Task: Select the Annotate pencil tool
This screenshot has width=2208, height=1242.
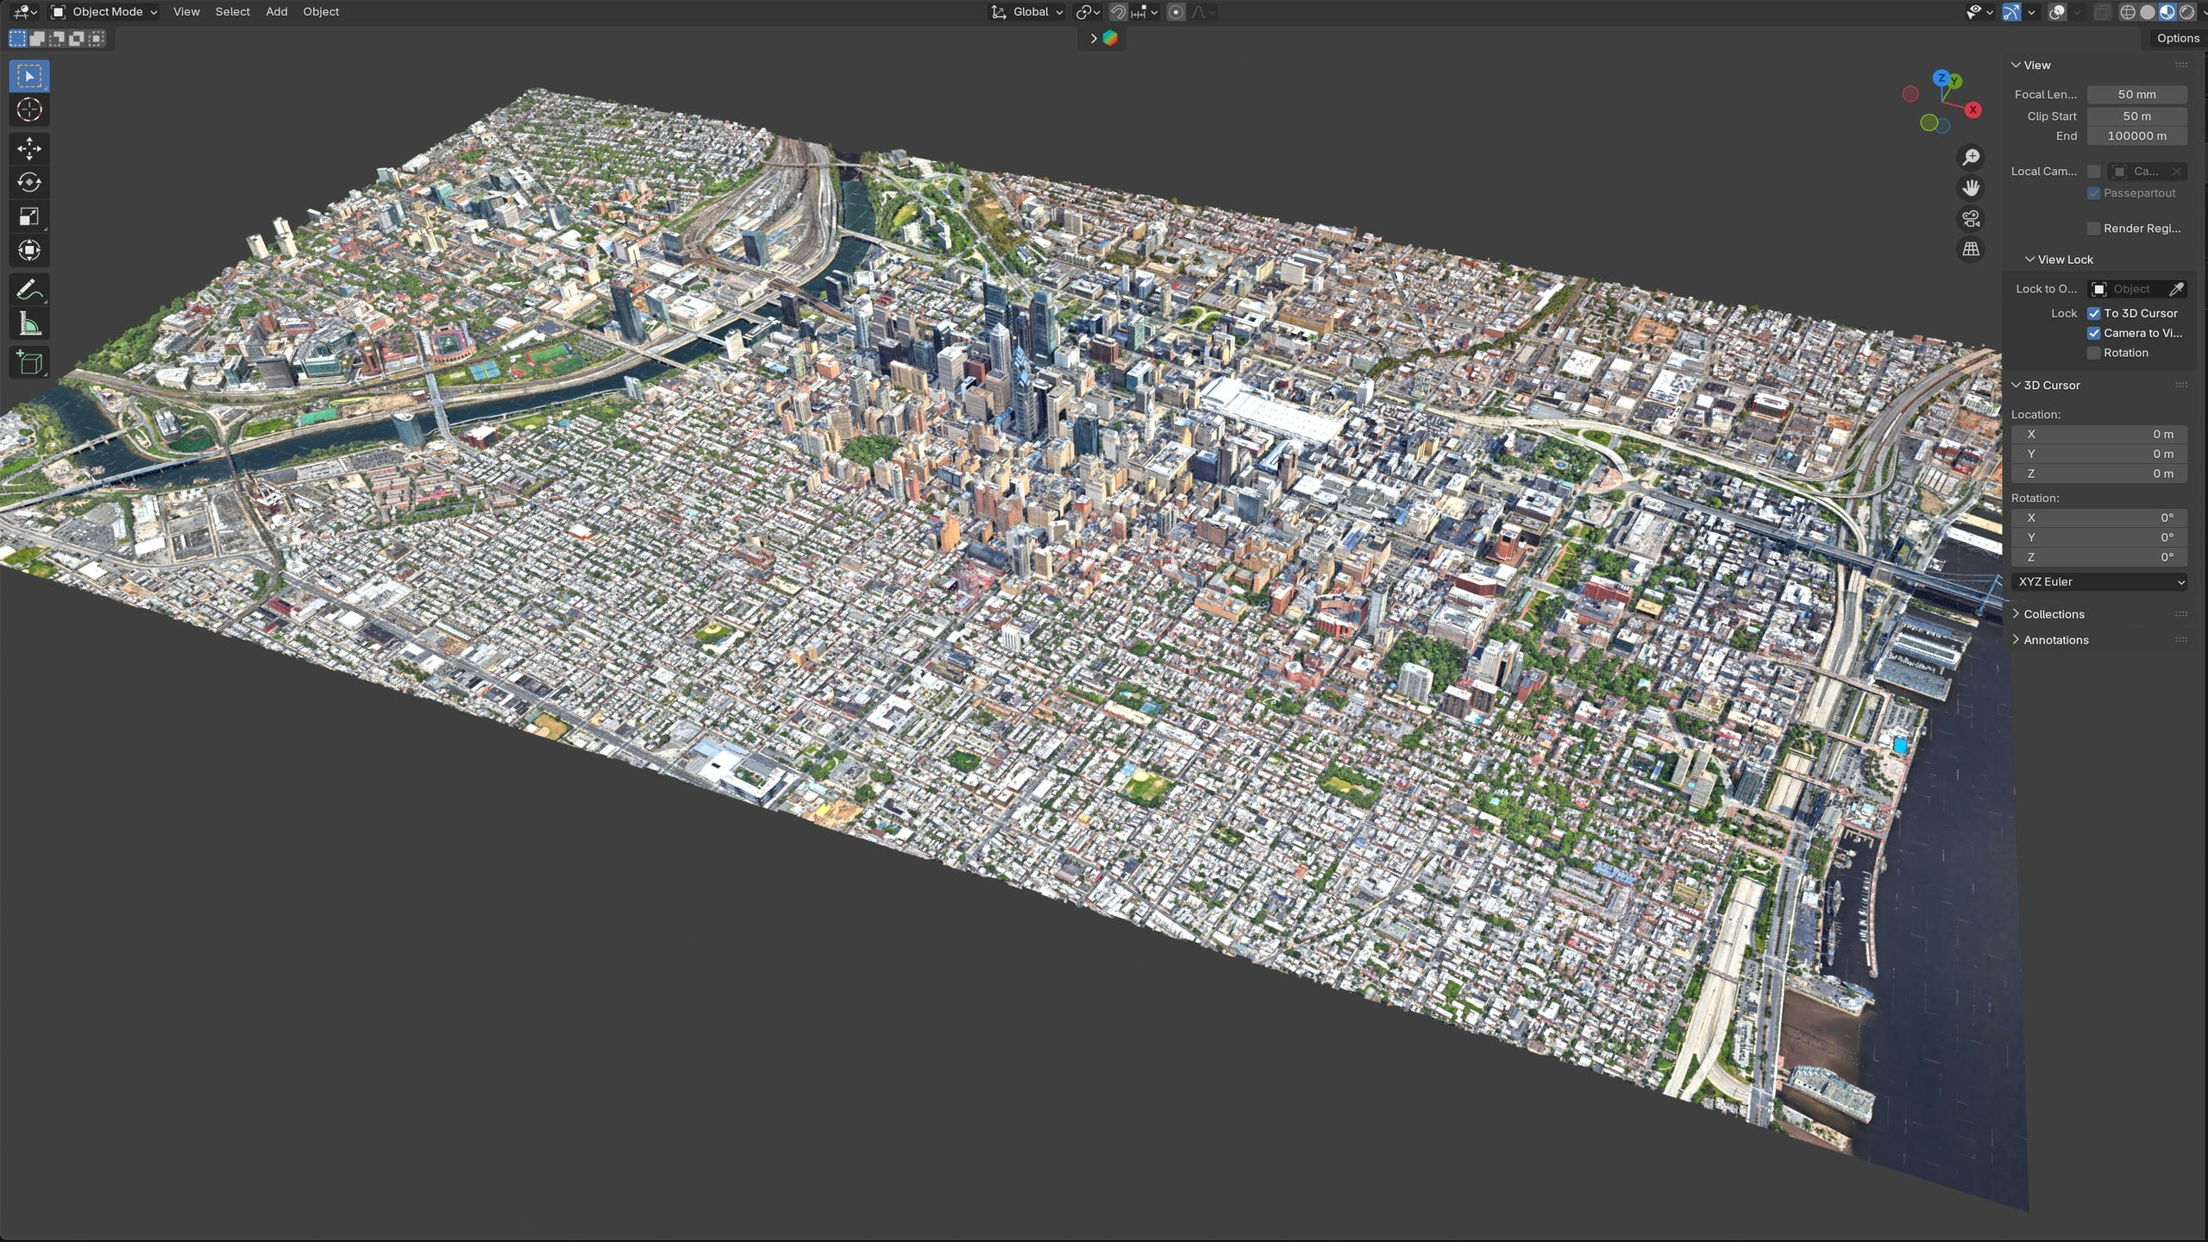Action: (29, 290)
